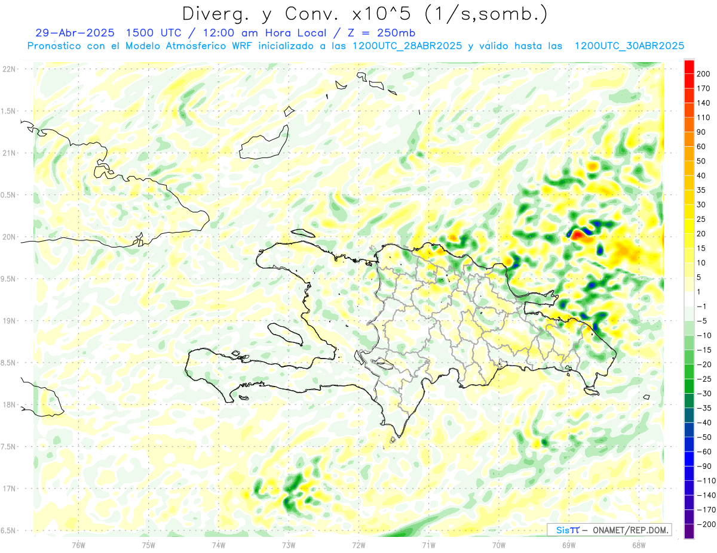Click the "0.5N" latitude label
Viewport: 717px width, 553px height.
(8, 195)
